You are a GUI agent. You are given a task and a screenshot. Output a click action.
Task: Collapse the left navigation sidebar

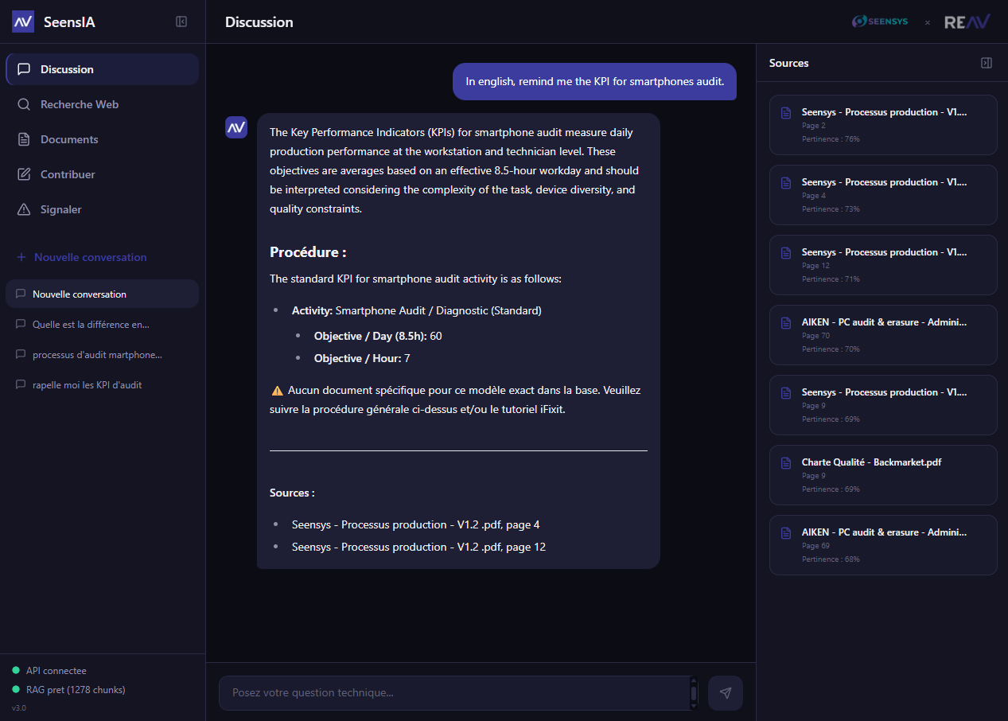coord(181,21)
